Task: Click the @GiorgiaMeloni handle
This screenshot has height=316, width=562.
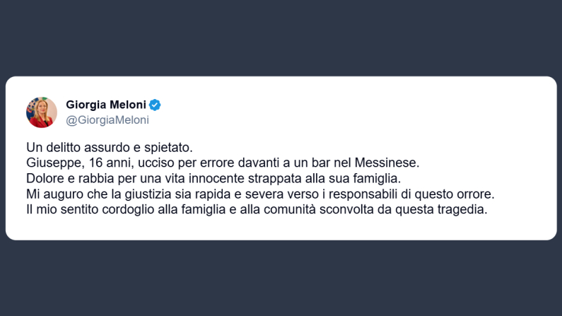Action: 107,120
